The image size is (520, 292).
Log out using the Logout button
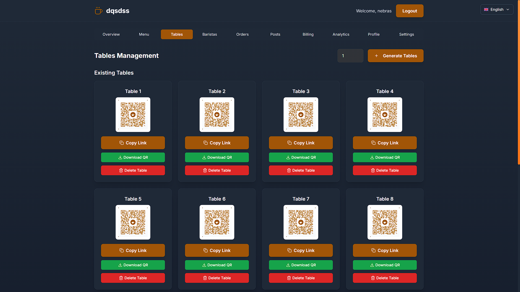click(x=409, y=11)
